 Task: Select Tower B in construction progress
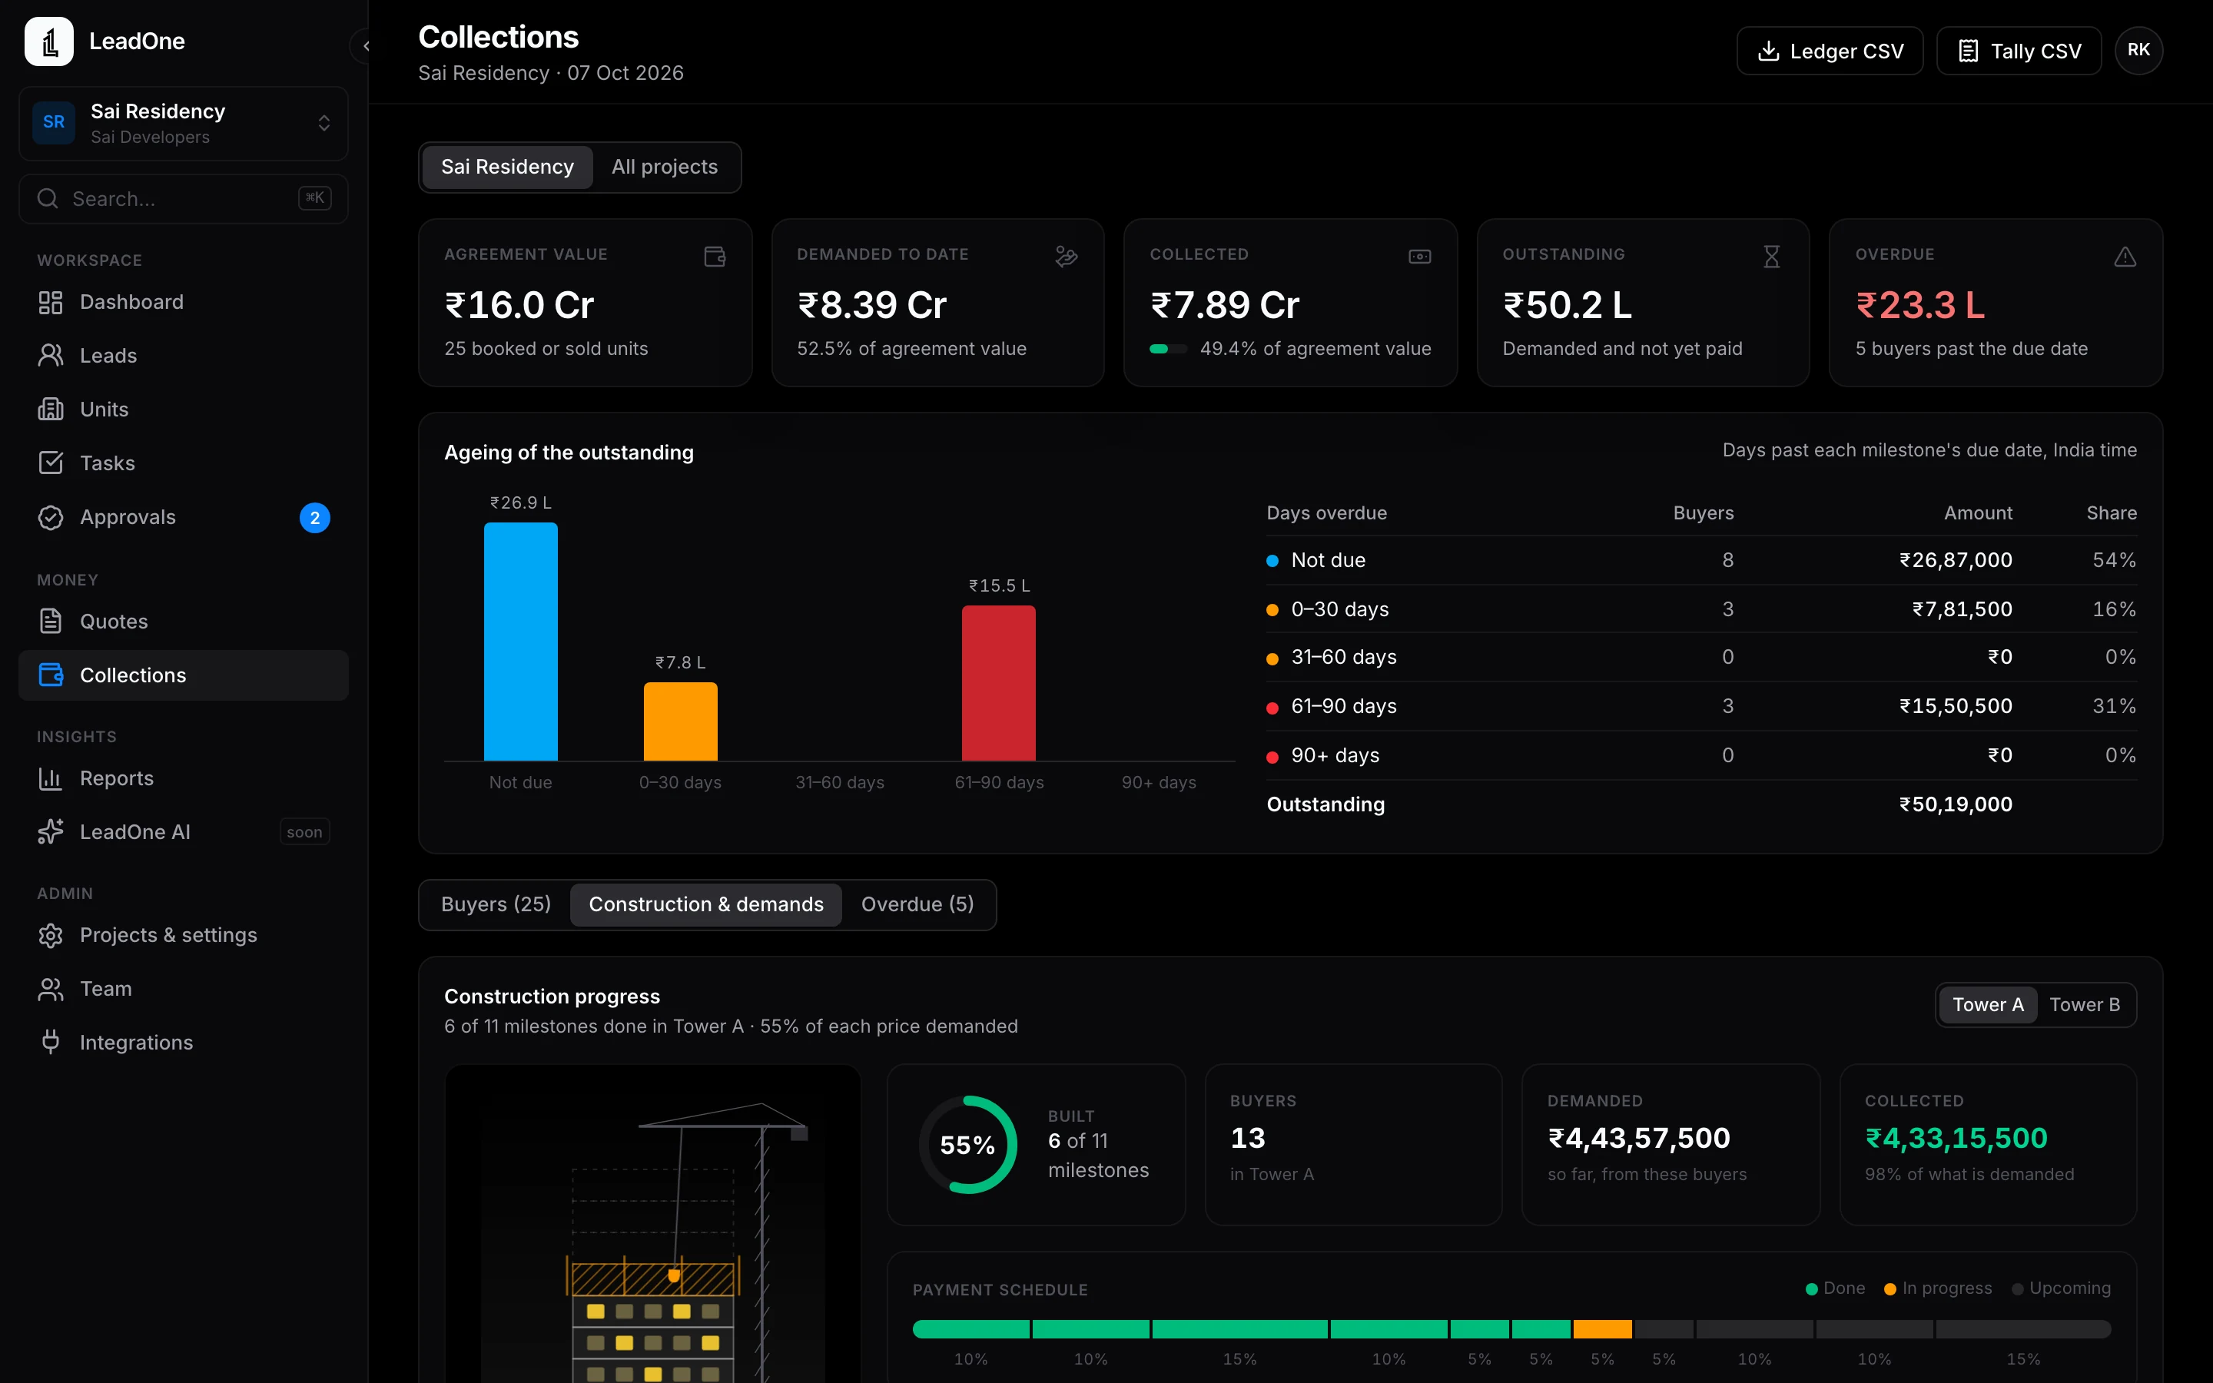click(2084, 1004)
